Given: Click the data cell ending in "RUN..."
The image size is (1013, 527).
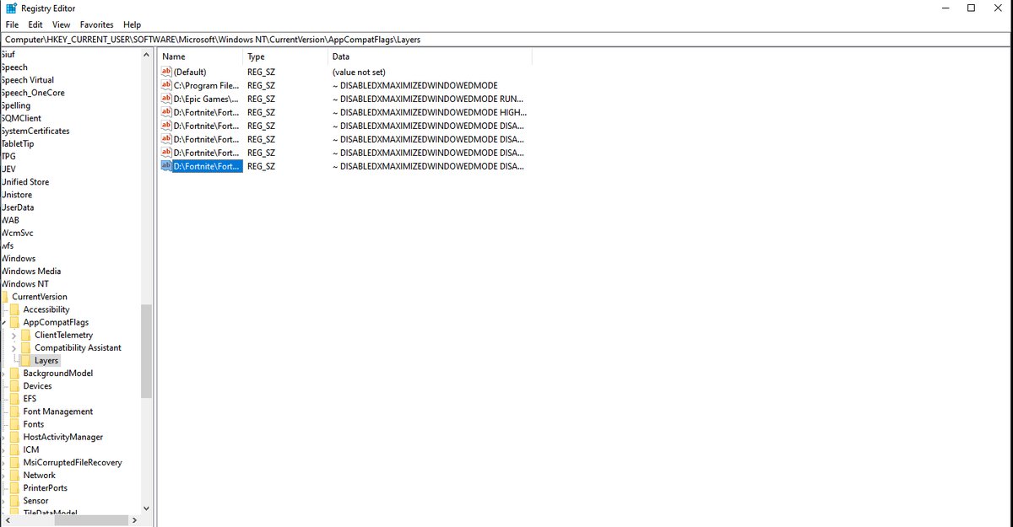Looking at the screenshot, I should (x=429, y=99).
